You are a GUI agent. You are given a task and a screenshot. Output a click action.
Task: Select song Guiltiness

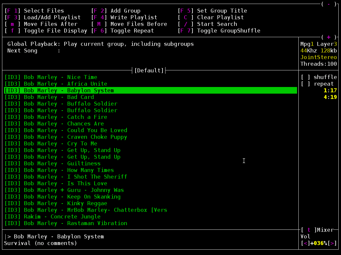point(151,163)
